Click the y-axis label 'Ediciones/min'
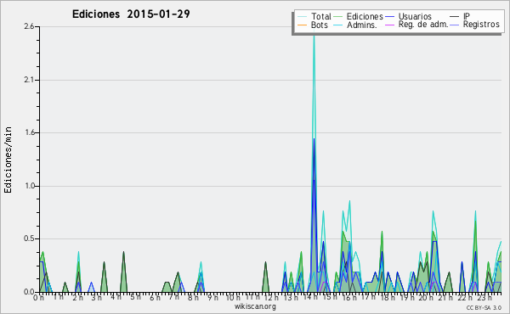The height and width of the screenshot is (314, 510). pos(8,160)
